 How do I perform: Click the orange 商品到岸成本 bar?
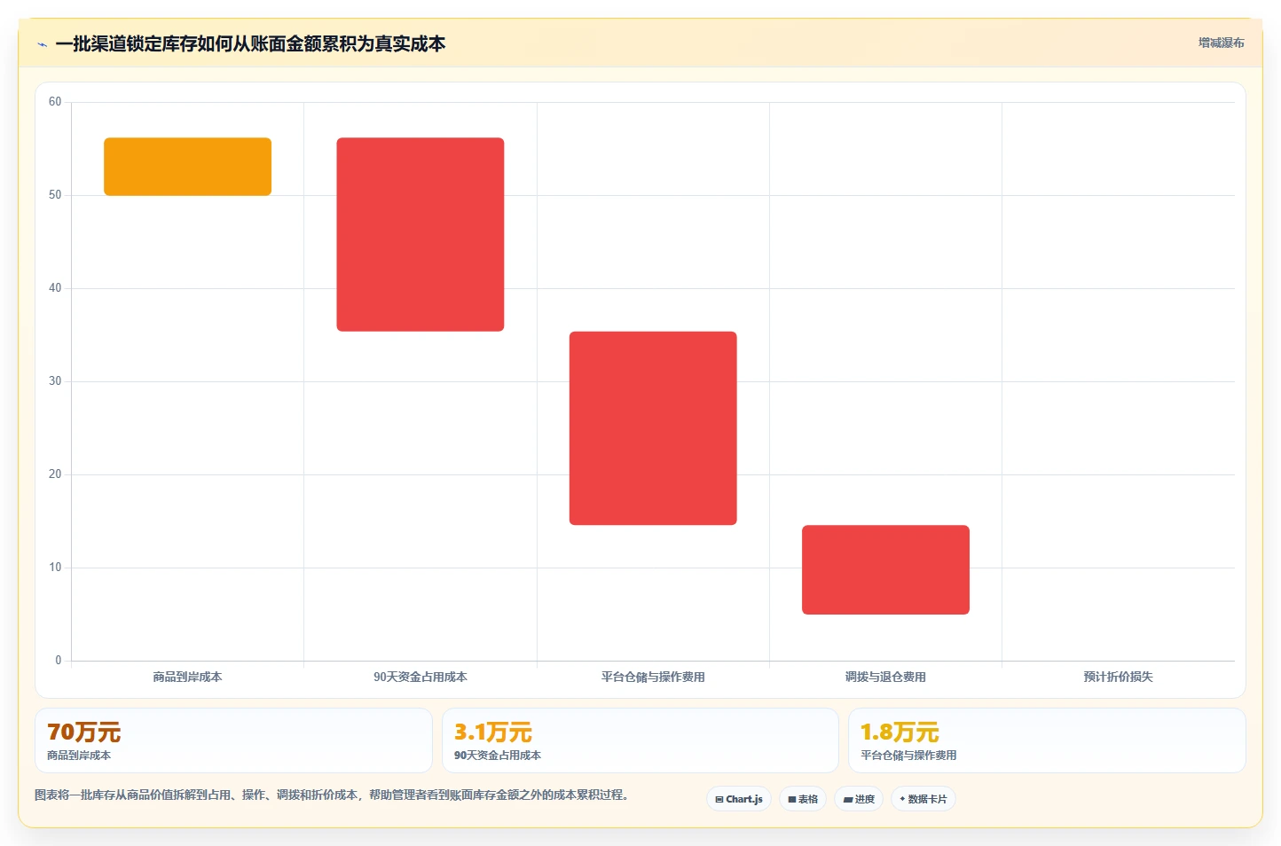point(187,167)
